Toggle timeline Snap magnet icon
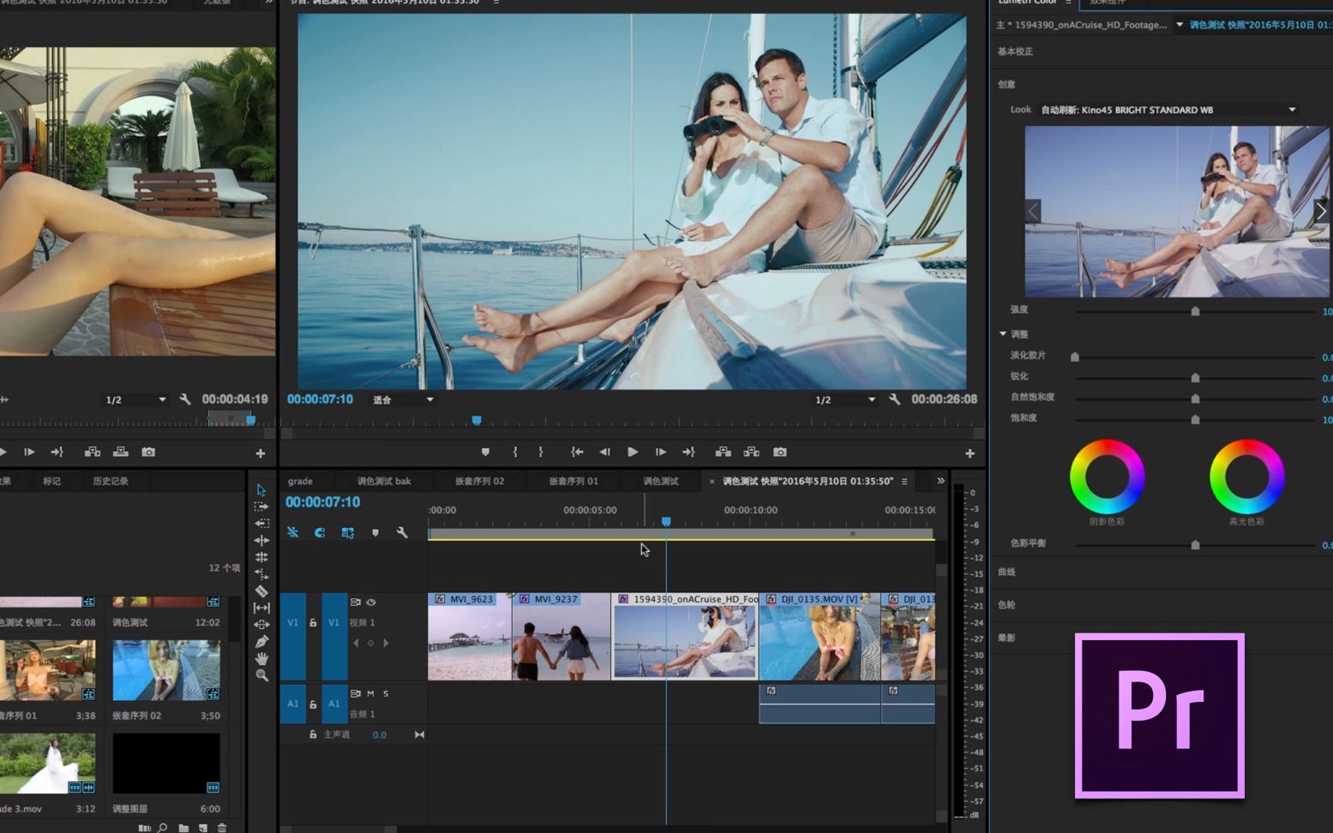The height and width of the screenshot is (833, 1333). 320,533
